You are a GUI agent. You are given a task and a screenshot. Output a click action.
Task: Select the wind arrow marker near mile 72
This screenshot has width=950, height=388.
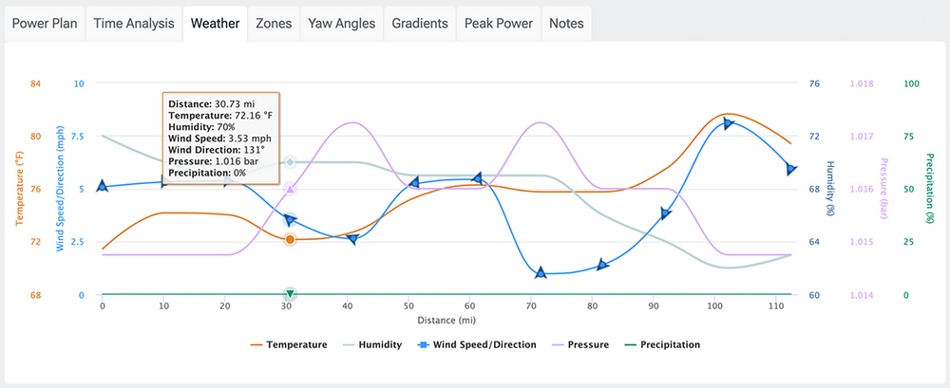541,273
